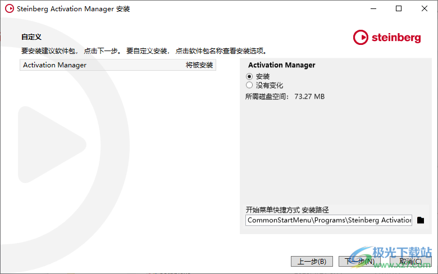The image size is (438, 274).
Task: Click the CommonStartMenu install path field
Action: (329, 220)
